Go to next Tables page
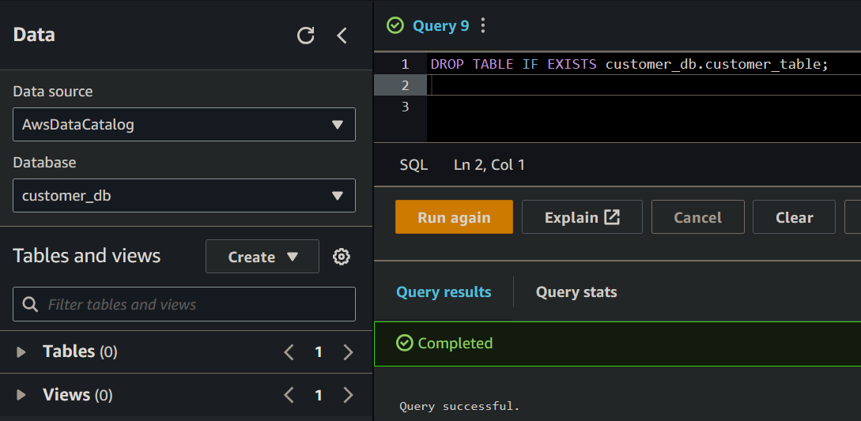The width and height of the screenshot is (861, 421). click(348, 352)
